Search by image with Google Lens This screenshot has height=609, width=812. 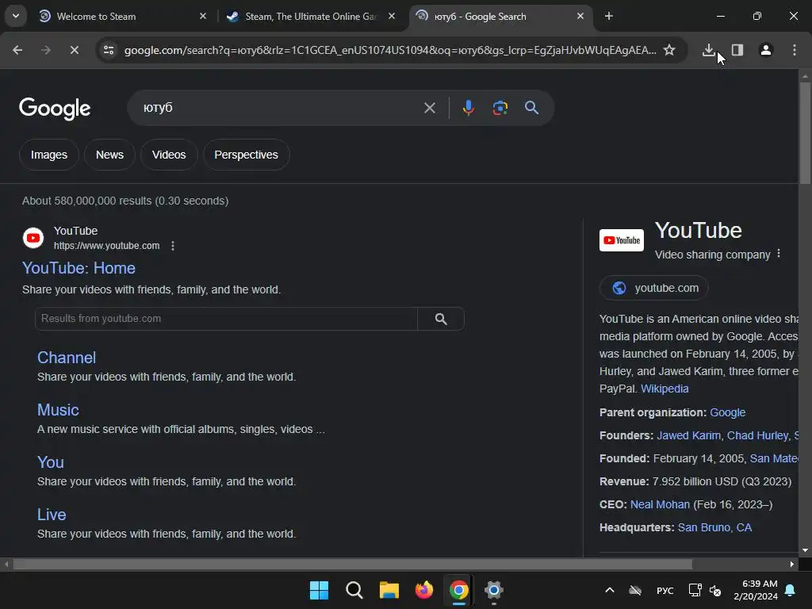(x=500, y=108)
